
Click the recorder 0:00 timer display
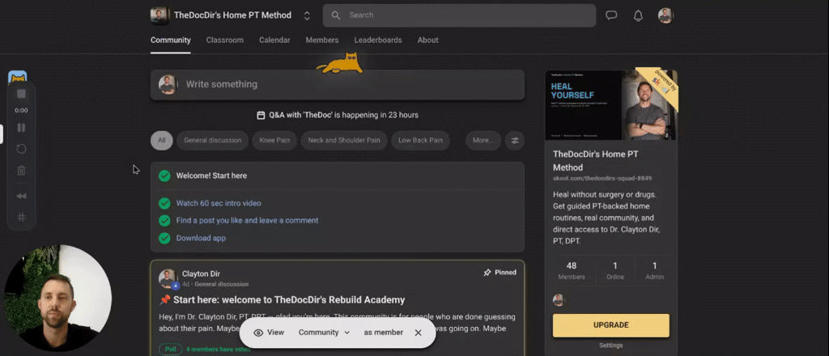click(x=21, y=110)
